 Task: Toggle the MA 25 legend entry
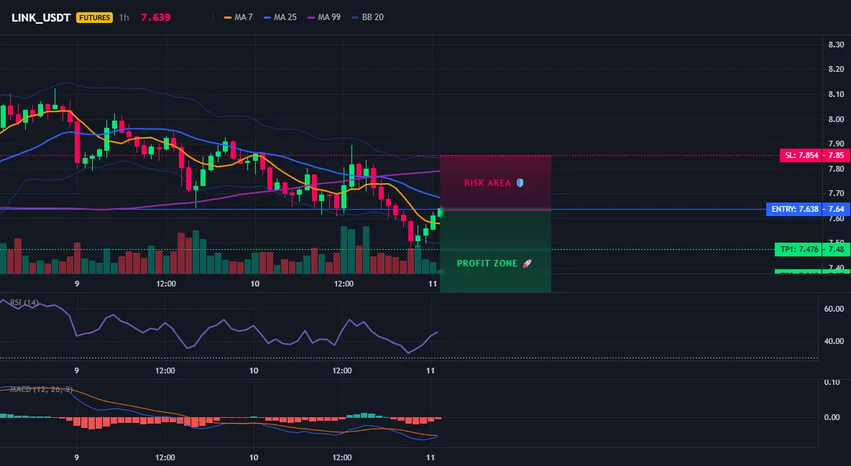(x=280, y=17)
